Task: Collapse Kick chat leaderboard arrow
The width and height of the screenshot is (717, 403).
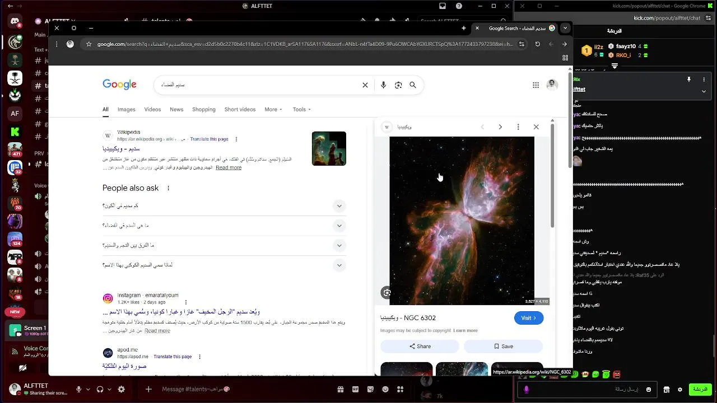Action: (615, 66)
